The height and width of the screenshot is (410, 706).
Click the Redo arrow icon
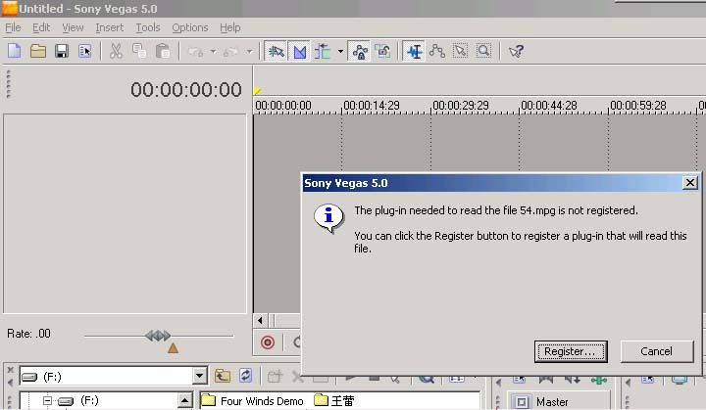point(231,52)
